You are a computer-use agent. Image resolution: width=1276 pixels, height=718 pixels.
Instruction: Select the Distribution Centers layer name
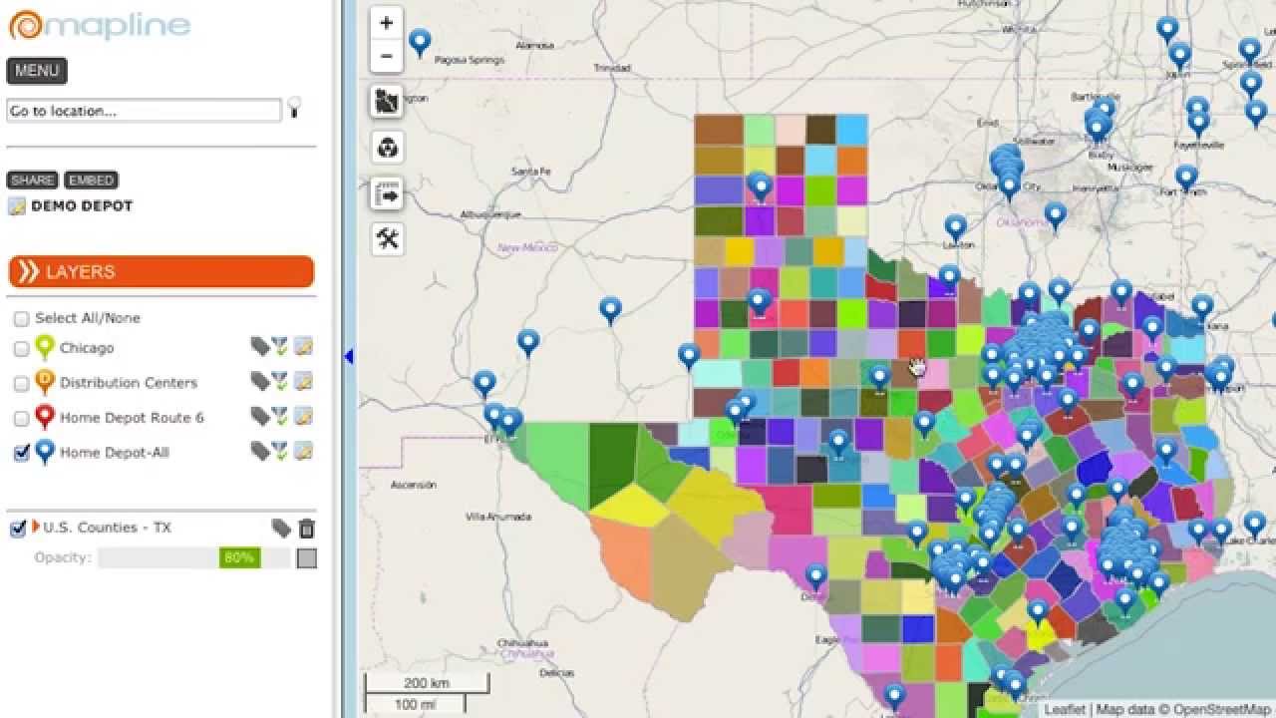129,383
